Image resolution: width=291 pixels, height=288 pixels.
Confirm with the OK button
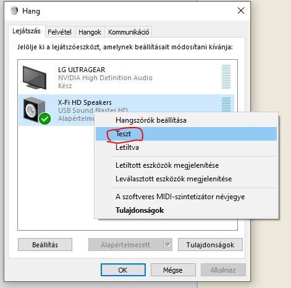coord(123,270)
